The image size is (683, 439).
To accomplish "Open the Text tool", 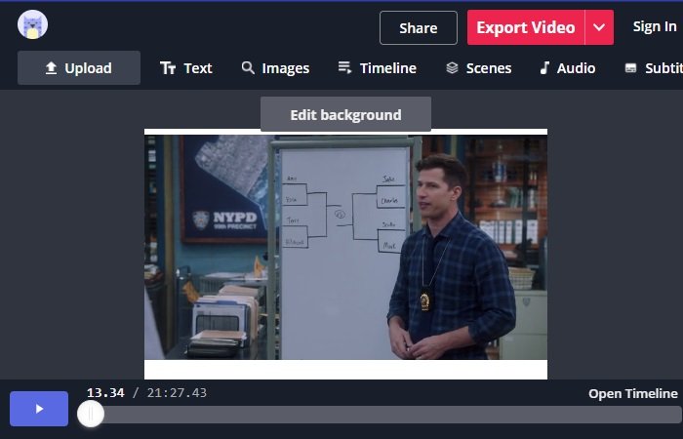I will pyautogui.click(x=186, y=68).
